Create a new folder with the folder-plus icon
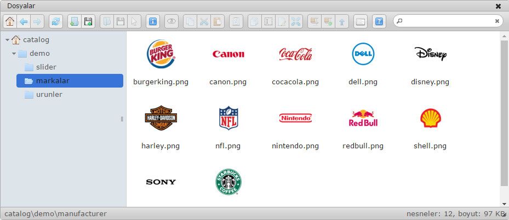Screen dimensions: 509x220 click(75, 22)
